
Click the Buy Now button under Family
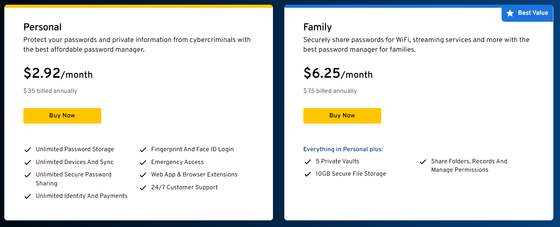342,116
